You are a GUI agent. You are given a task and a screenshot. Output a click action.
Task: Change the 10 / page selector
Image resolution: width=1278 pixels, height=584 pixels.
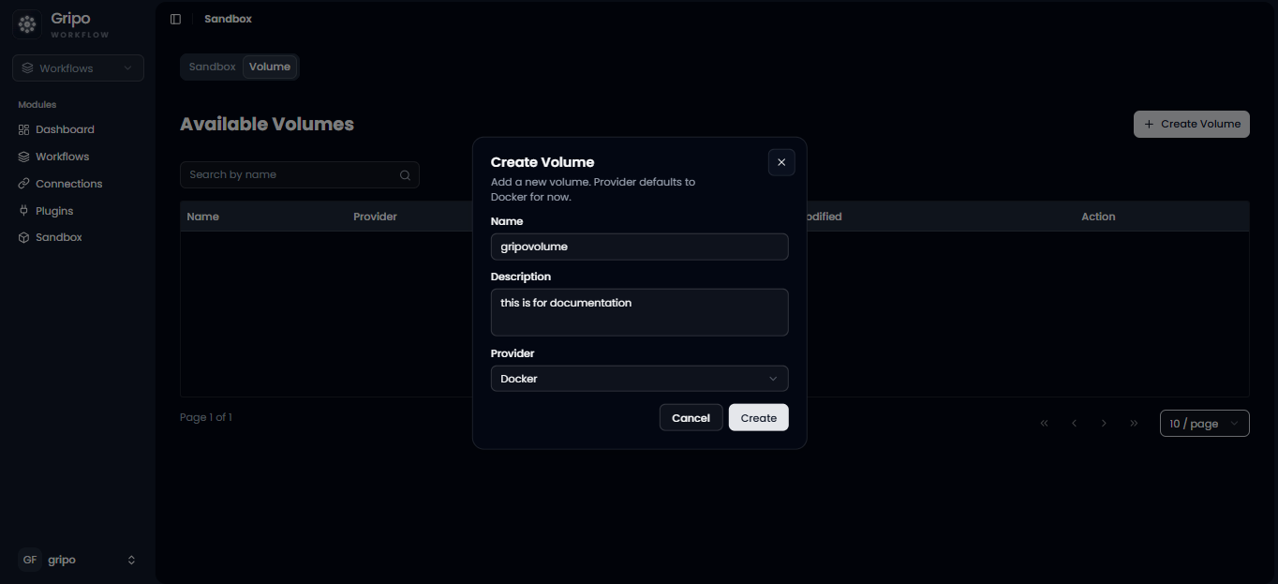(x=1204, y=424)
